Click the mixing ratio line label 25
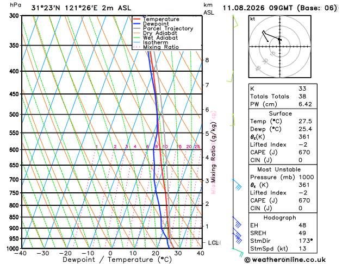 click(x=197, y=147)
